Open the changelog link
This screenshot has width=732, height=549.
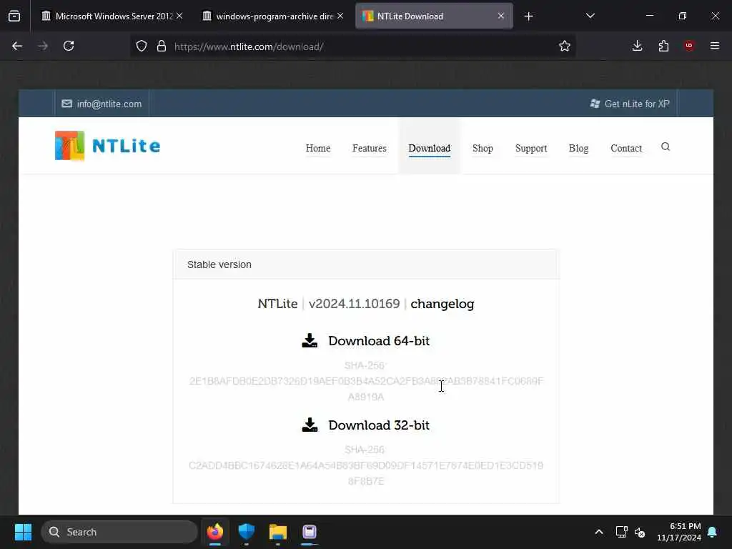442,304
